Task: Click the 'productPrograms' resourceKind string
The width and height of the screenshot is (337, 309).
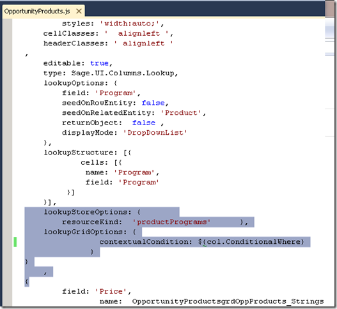Action: pyautogui.click(x=171, y=222)
